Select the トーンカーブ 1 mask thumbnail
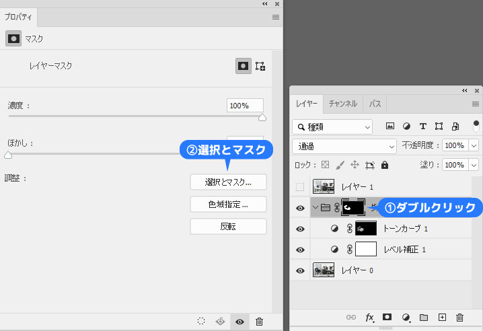The width and height of the screenshot is (483, 331). coord(366,228)
